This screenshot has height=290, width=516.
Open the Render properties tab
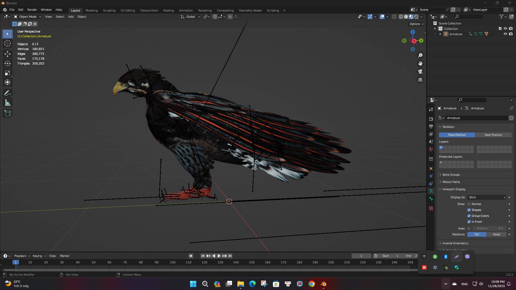click(x=431, y=119)
